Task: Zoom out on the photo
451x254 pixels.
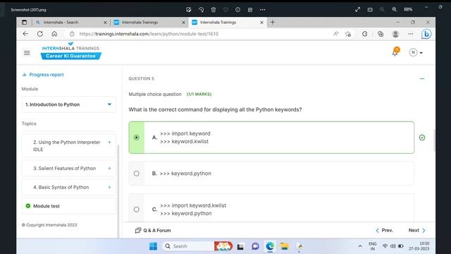Action: point(382,9)
